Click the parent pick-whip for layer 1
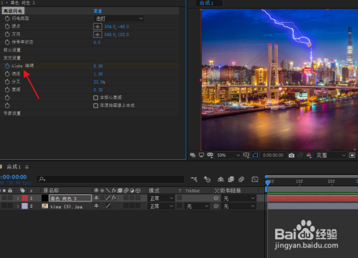The image size is (358, 258). coord(216,198)
